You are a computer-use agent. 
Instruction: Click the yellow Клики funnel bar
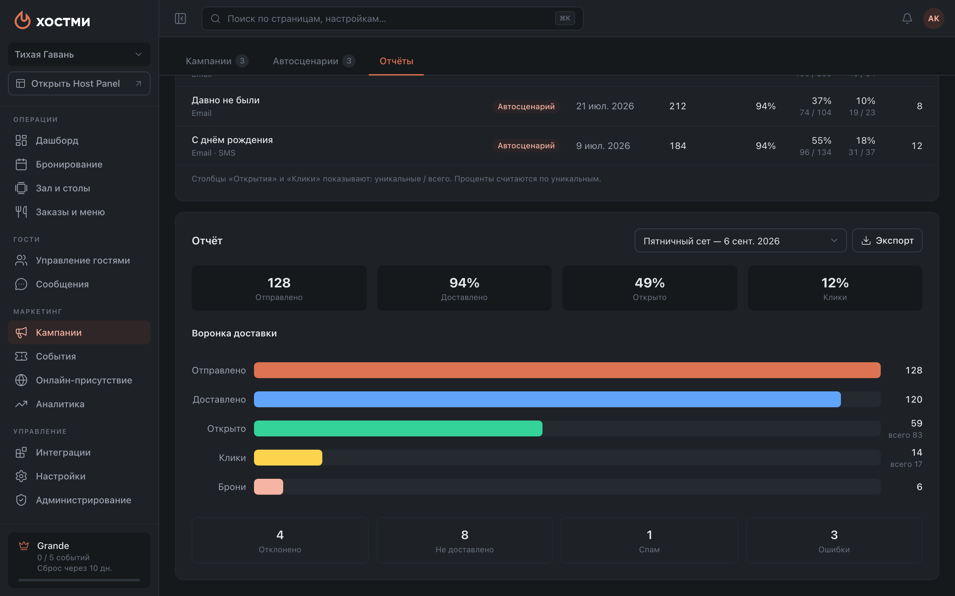click(288, 458)
